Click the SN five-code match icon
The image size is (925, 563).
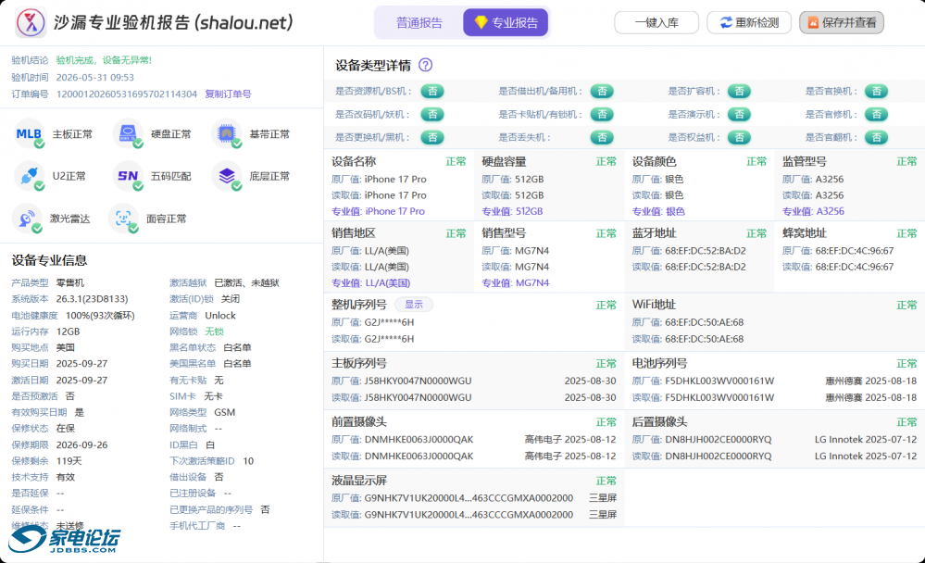(128, 176)
